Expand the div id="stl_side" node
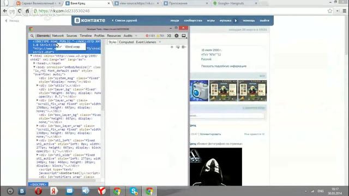This screenshot has height=196, width=349. click(x=38, y=155)
